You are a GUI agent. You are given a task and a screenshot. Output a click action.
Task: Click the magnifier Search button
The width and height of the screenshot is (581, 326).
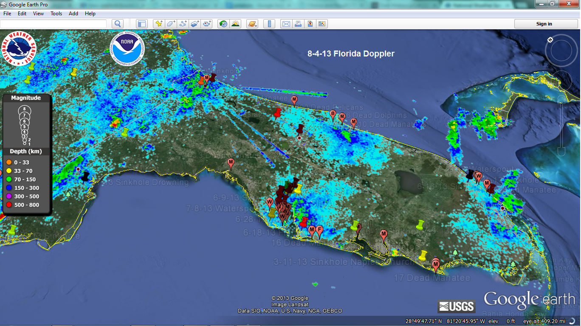[x=118, y=24]
